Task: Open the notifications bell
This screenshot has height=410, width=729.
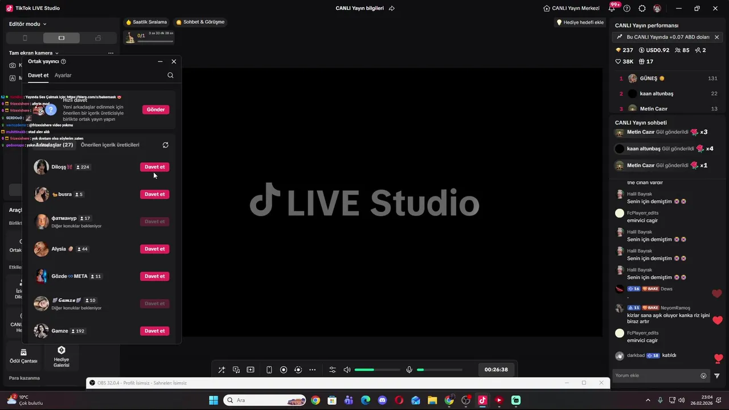Action: [x=612, y=9]
